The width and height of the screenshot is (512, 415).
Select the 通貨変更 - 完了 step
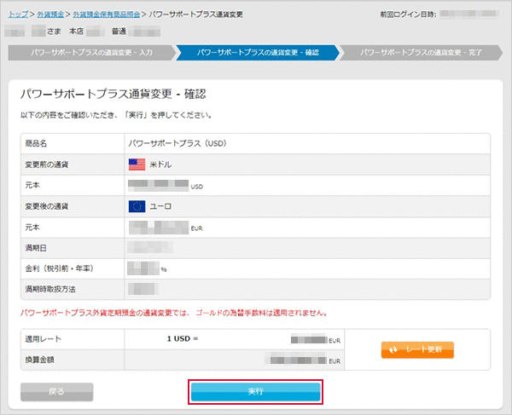(x=422, y=53)
